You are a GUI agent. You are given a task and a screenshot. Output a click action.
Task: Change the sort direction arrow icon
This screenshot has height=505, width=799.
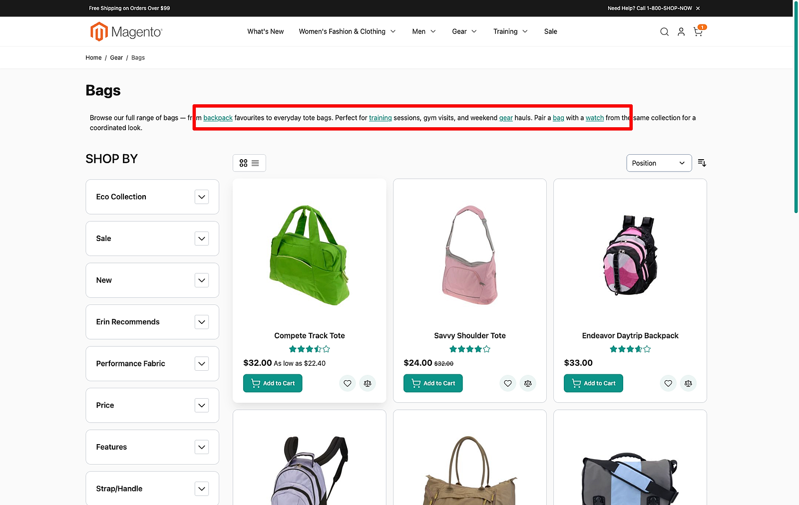(x=702, y=163)
